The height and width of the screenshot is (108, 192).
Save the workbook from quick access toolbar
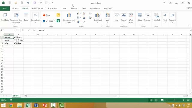pyautogui.click(x=34, y=3)
